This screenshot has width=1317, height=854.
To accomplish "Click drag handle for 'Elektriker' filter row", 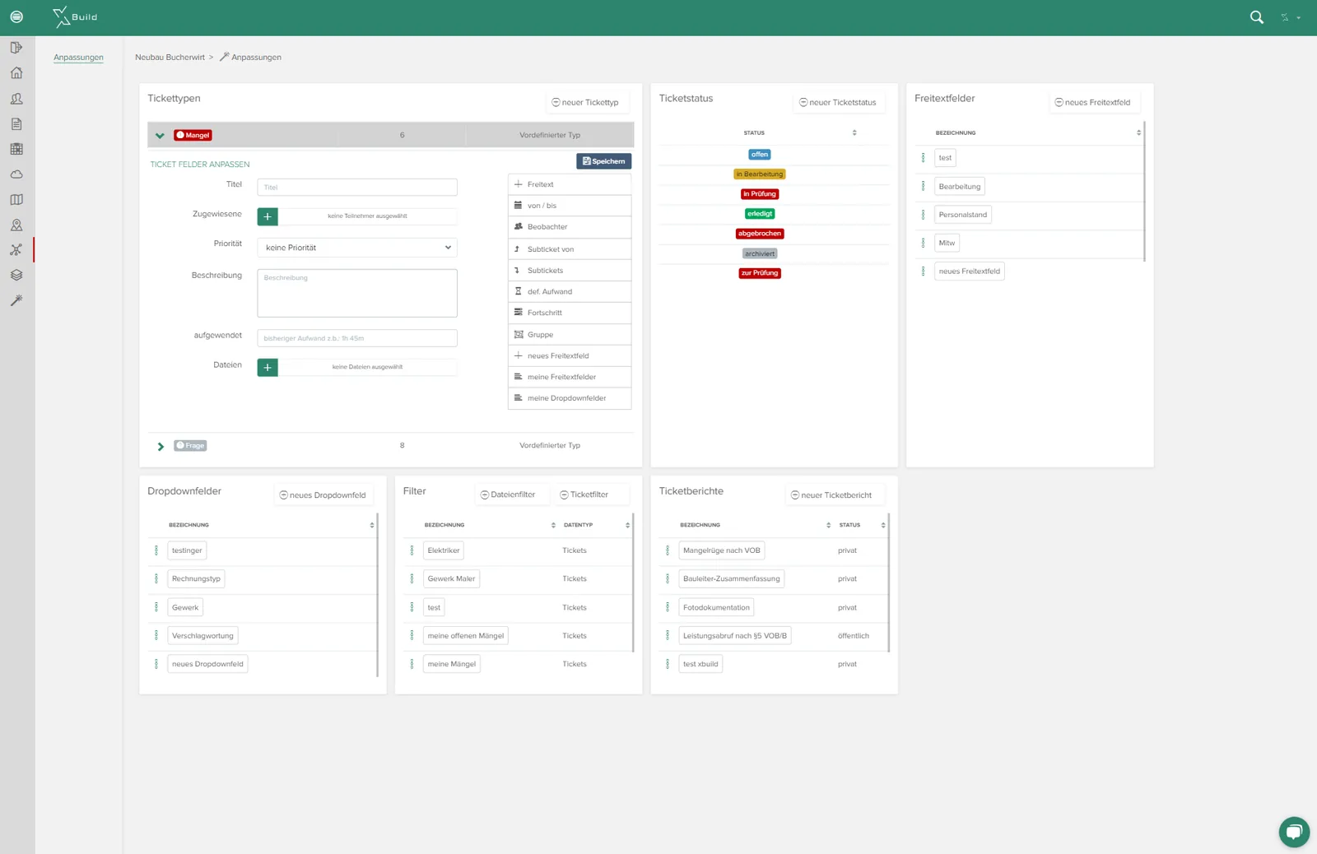I will tap(412, 550).
